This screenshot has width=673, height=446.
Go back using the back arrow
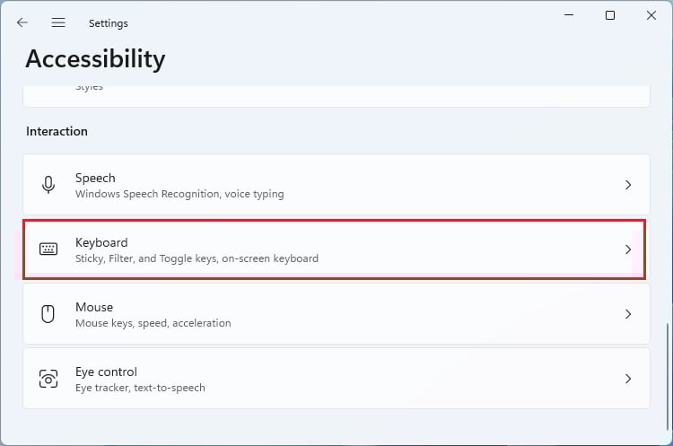[x=22, y=22]
